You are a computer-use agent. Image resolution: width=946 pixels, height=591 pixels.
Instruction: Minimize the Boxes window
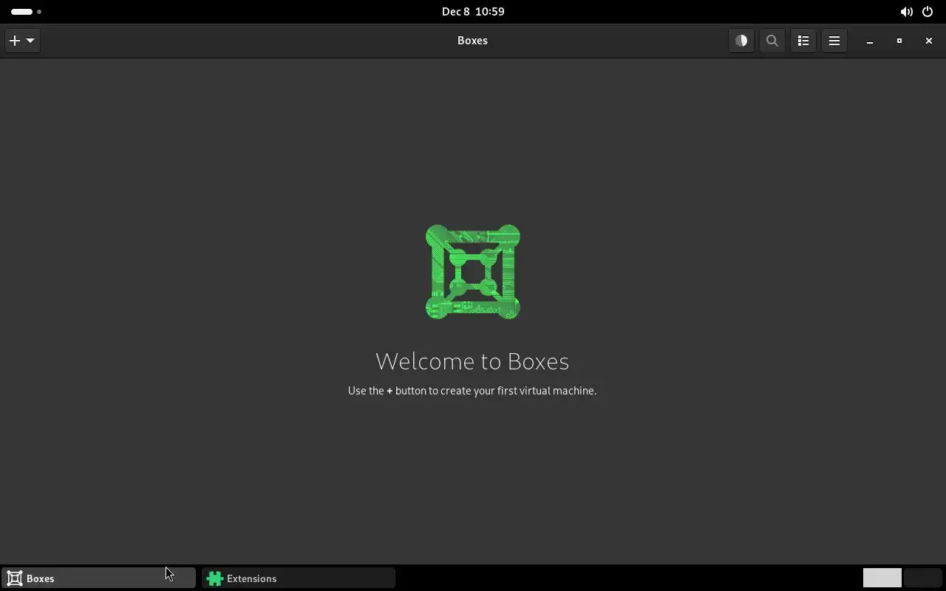(x=870, y=41)
